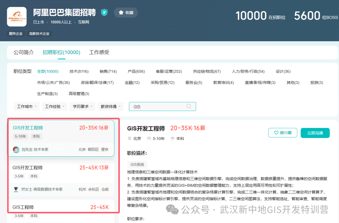Image resolution: width=339 pixels, height=223 pixels.
Task: Click the Alibaba Group company logo
Action: tap(17, 17)
